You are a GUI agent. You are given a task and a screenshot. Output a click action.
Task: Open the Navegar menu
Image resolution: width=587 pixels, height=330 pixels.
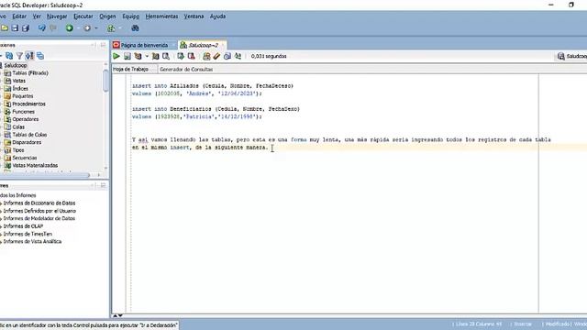[57, 16]
